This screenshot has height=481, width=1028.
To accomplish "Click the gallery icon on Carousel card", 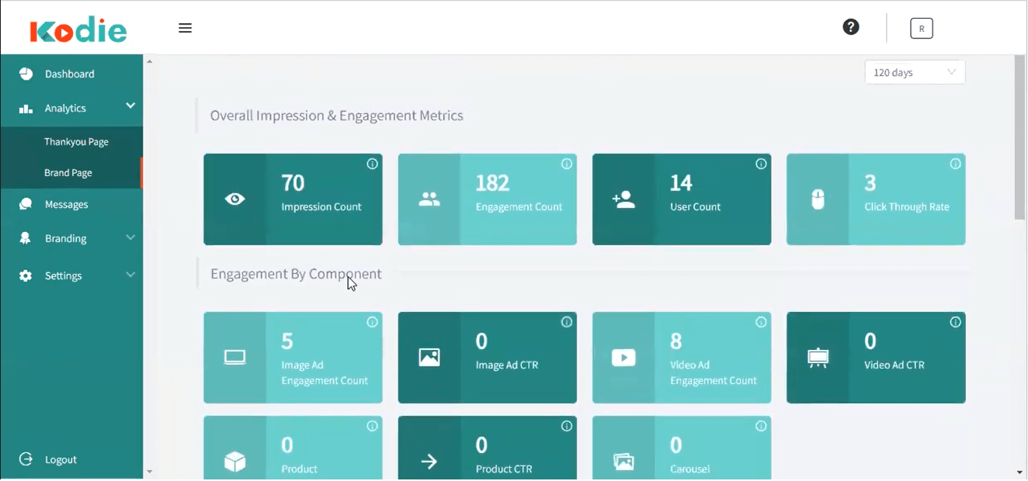I will (x=623, y=462).
